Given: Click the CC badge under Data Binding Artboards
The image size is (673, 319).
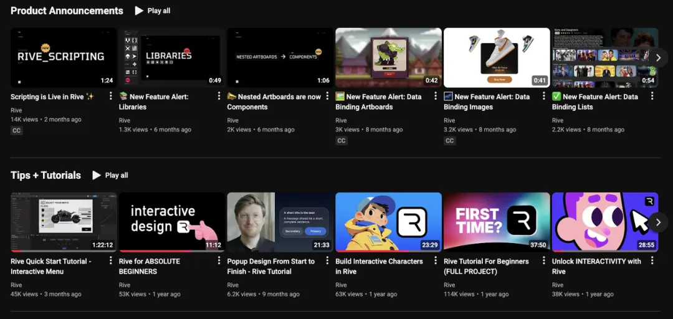Looking at the screenshot, I should coord(341,140).
